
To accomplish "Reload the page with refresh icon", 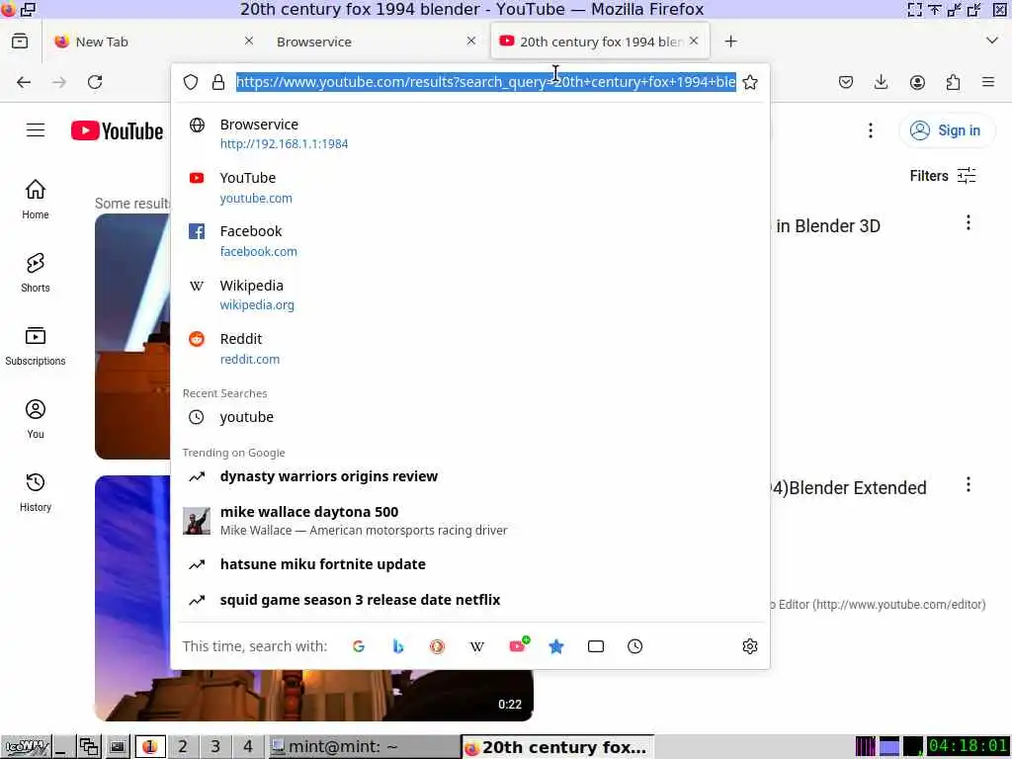I will [x=95, y=82].
